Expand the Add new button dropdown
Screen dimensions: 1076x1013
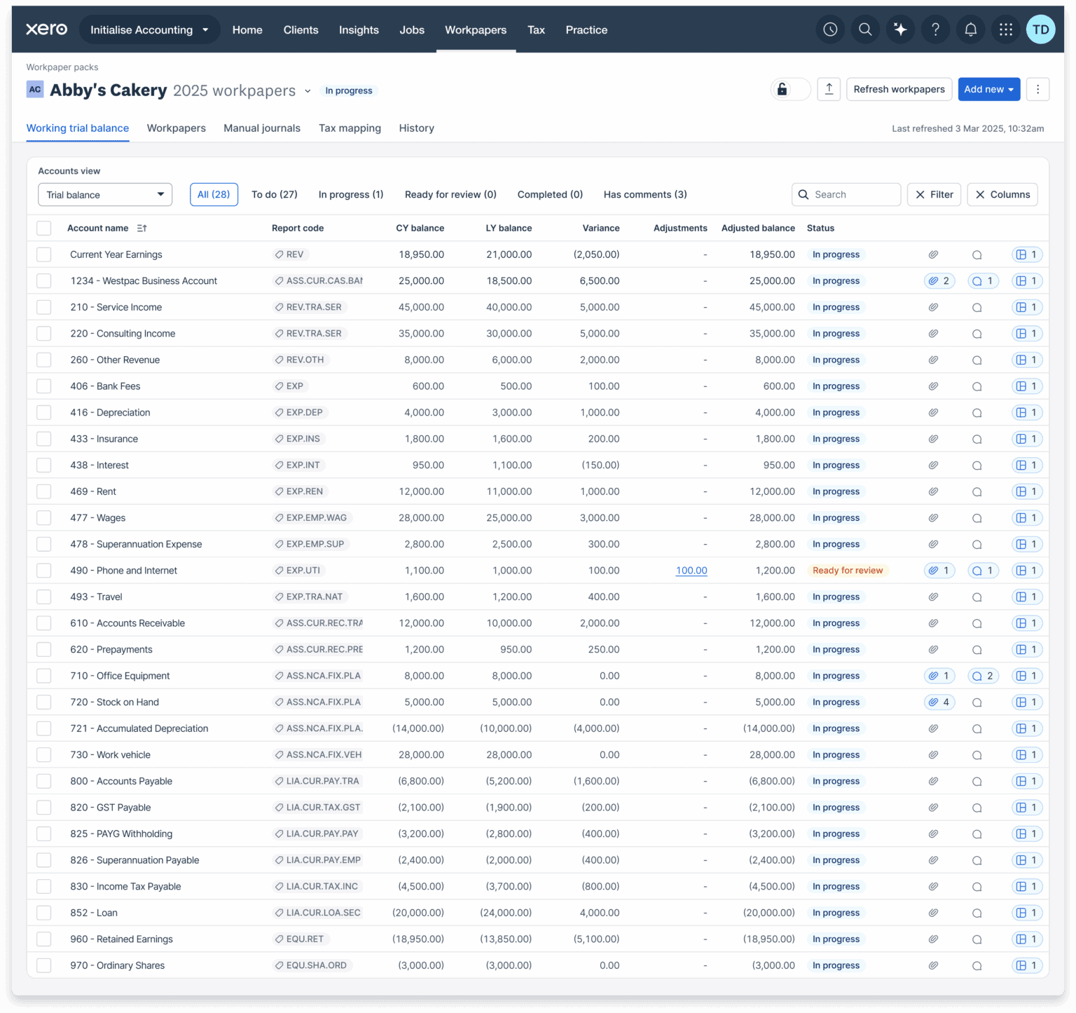988,89
